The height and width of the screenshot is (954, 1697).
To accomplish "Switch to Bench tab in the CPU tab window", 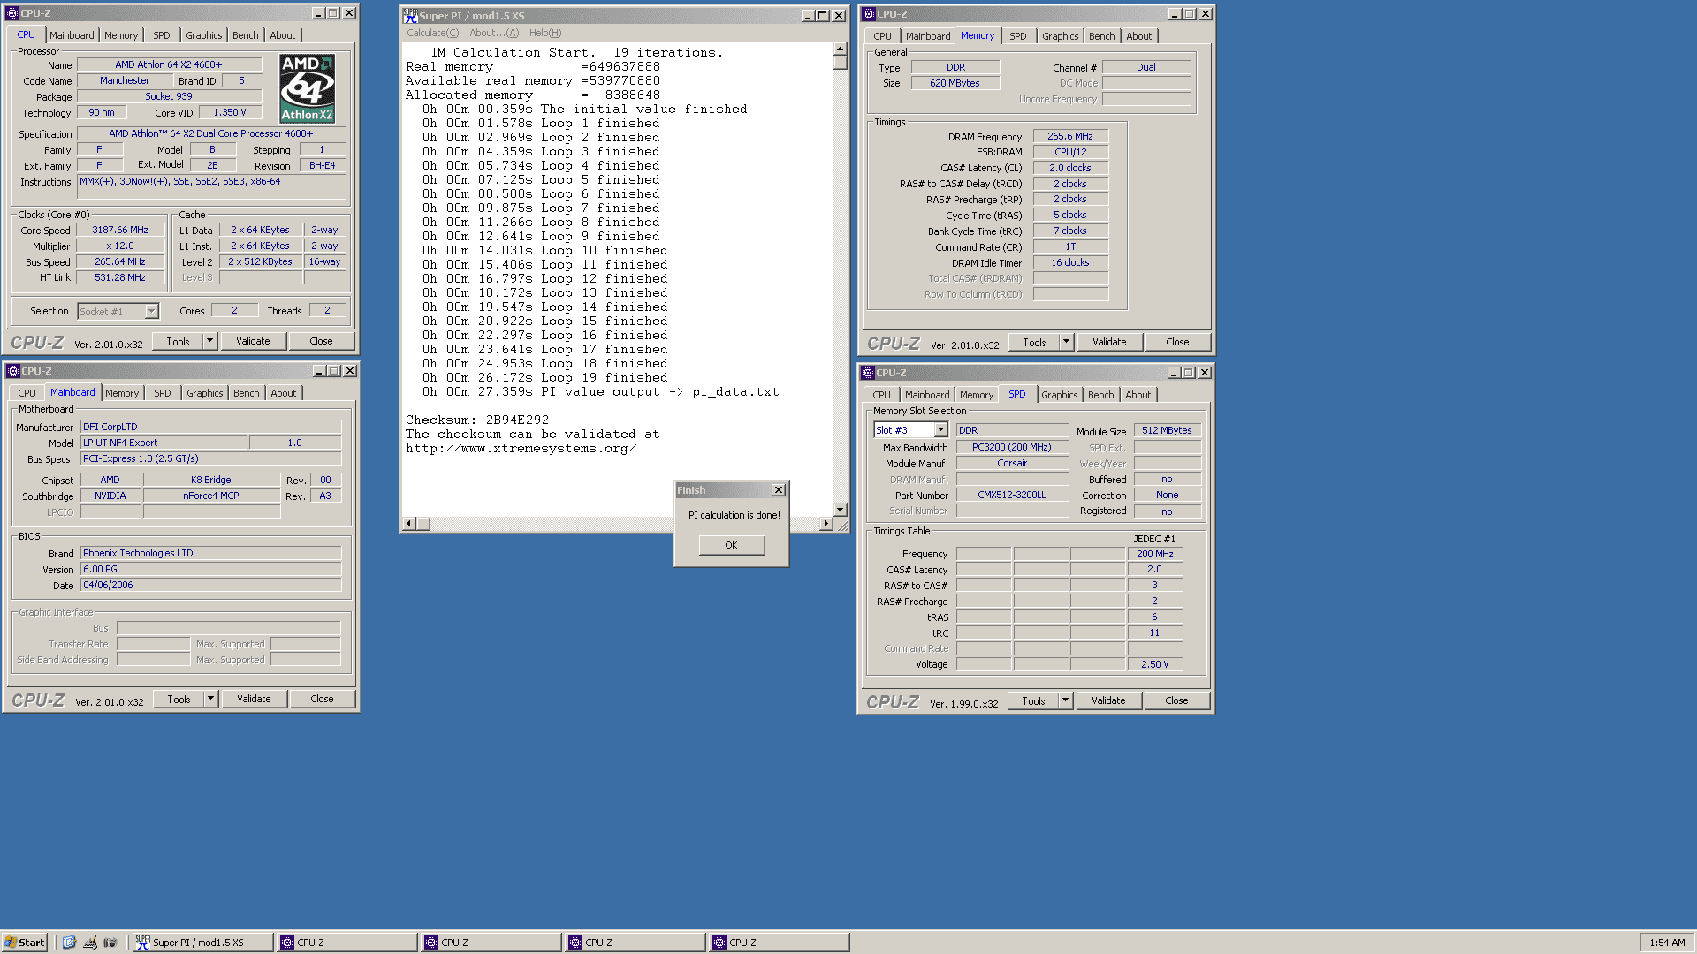I will coord(246,35).
